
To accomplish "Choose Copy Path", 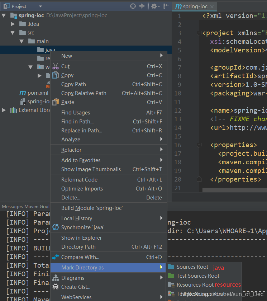I will click(x=109, y=84).
